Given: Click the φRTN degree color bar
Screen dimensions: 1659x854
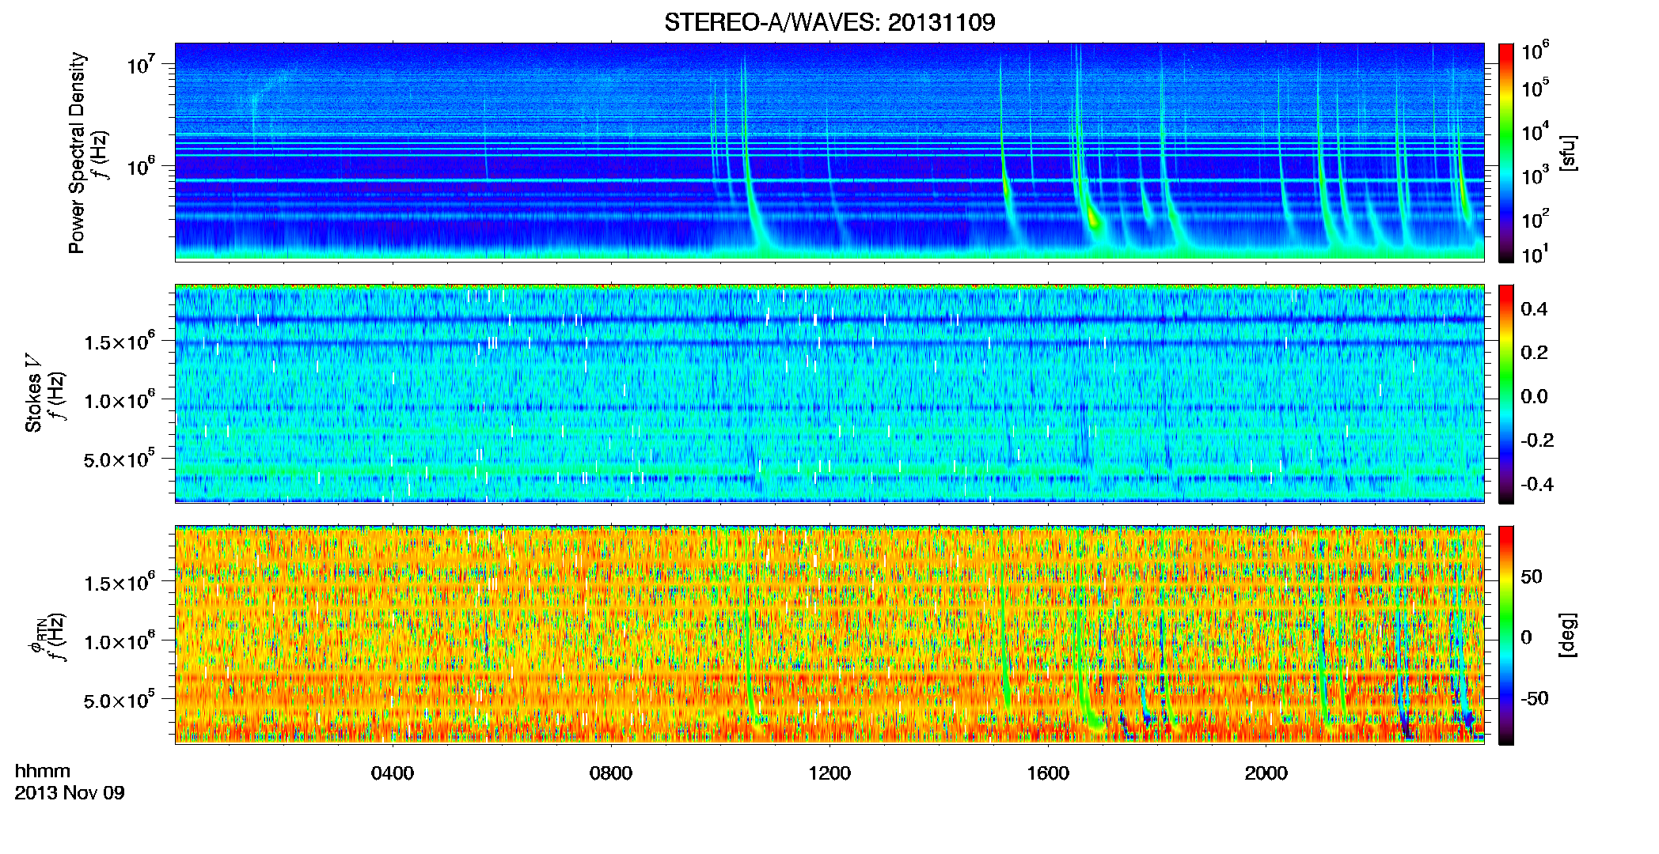Looking at the screenshot, I should coord(1506,635).
